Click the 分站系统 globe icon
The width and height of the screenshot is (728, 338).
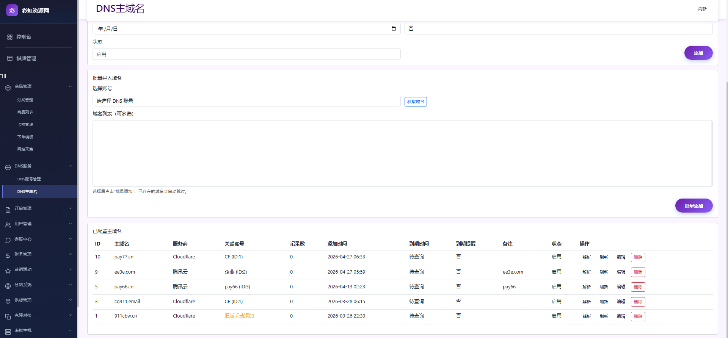click(8, 286)
